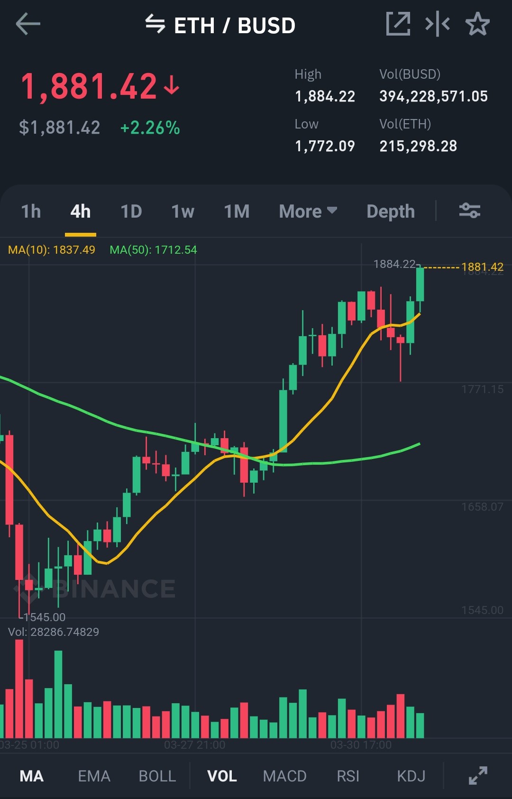
Task: Add ETH/BUSD to favorites with star
Action: click(x=477, y=24)
